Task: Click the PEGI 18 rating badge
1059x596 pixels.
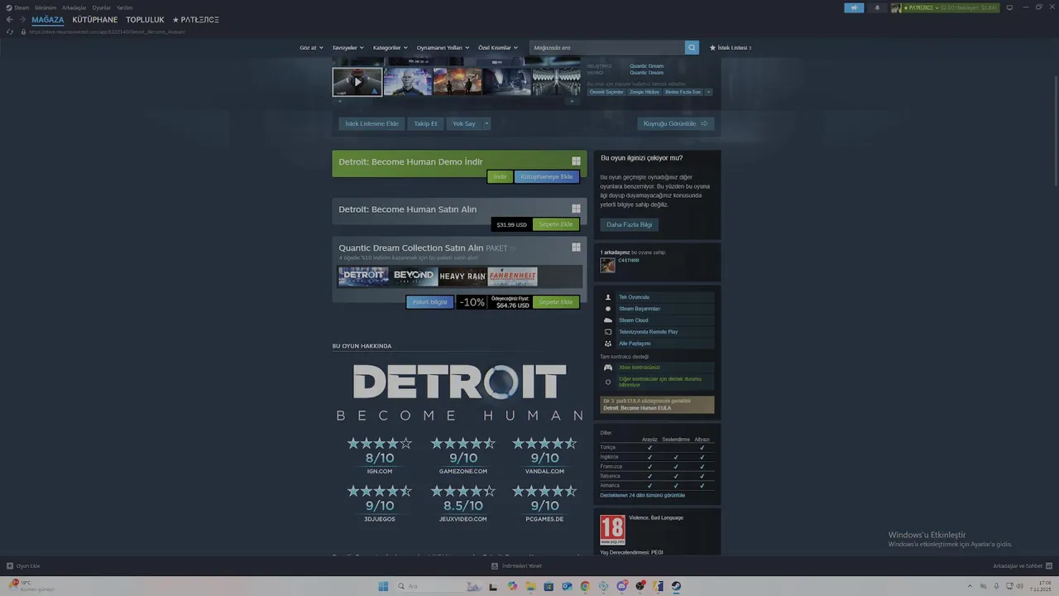Action: coord(612,530)
